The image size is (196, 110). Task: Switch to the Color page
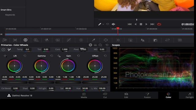point(168,96)
